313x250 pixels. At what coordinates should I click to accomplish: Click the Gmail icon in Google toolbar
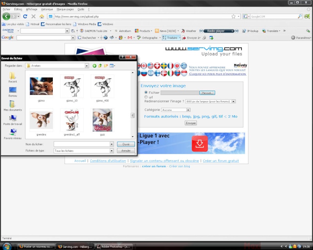pos(130,37)
